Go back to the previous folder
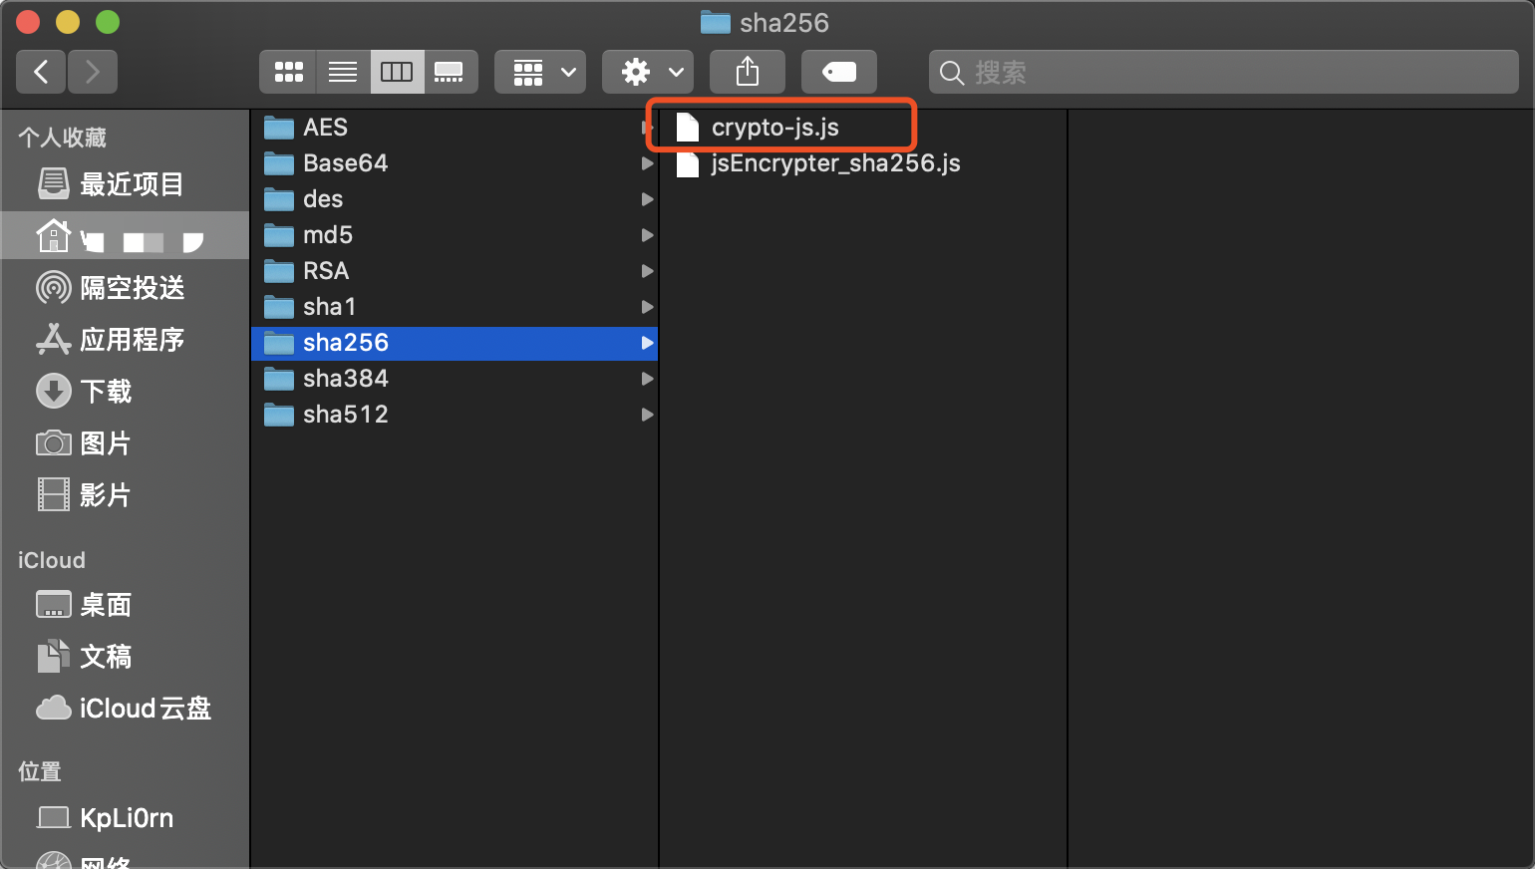Viewport: 1535px width, 869px height. pos(41,72)
